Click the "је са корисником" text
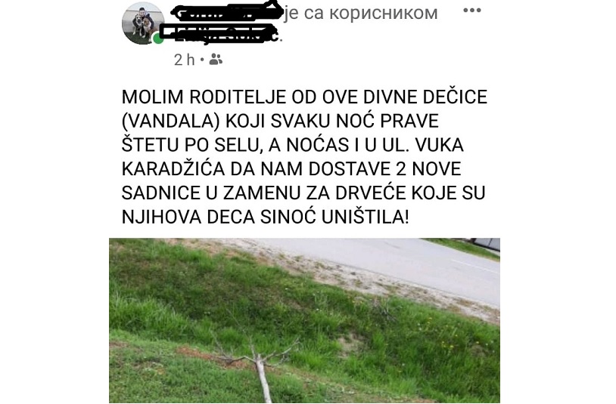 pos(361,13)
